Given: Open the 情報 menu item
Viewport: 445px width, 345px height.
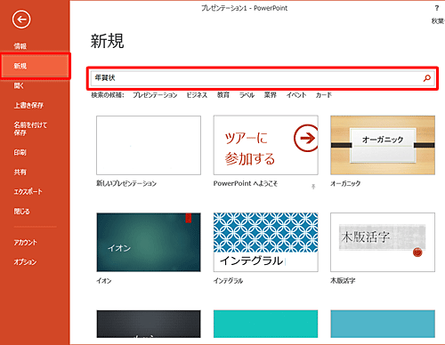Looking at the screenshot, I should [20, 46].
